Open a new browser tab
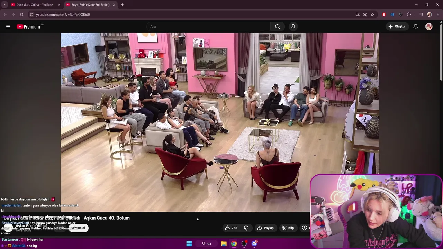 tap(122, 5)
